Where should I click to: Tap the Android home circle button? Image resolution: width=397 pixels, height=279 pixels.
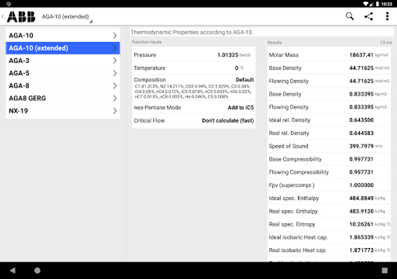click(x=37, y=270)
